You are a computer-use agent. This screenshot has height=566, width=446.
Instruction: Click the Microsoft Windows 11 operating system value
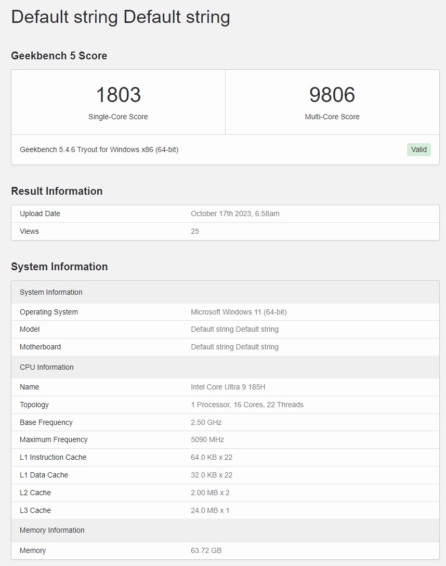pyautogui.click(x=239, y=312)
